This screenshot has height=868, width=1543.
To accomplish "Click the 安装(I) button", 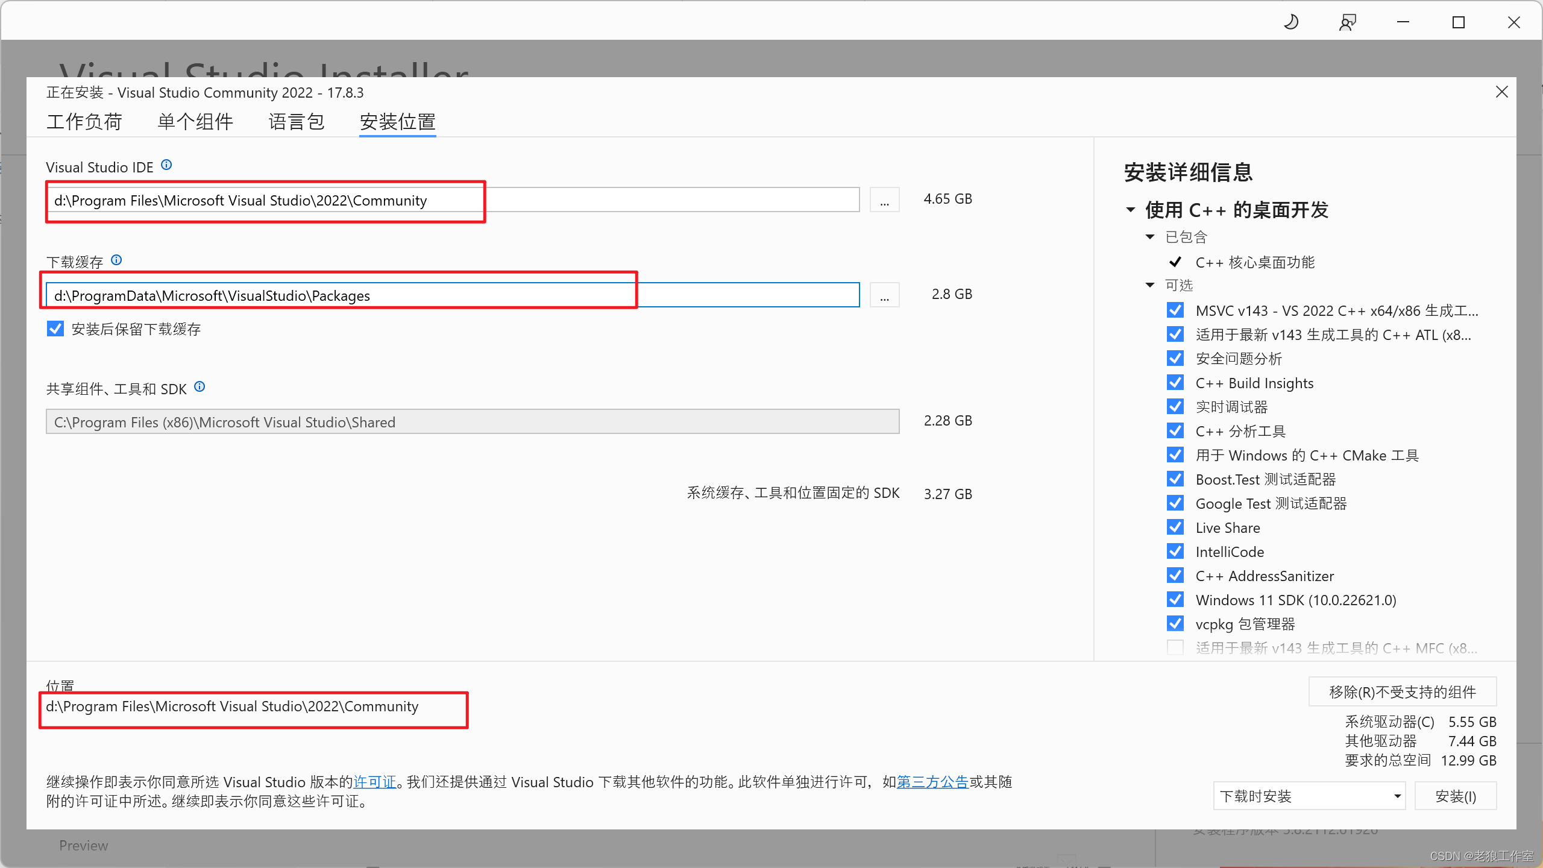I will [x=1455, y=796].
